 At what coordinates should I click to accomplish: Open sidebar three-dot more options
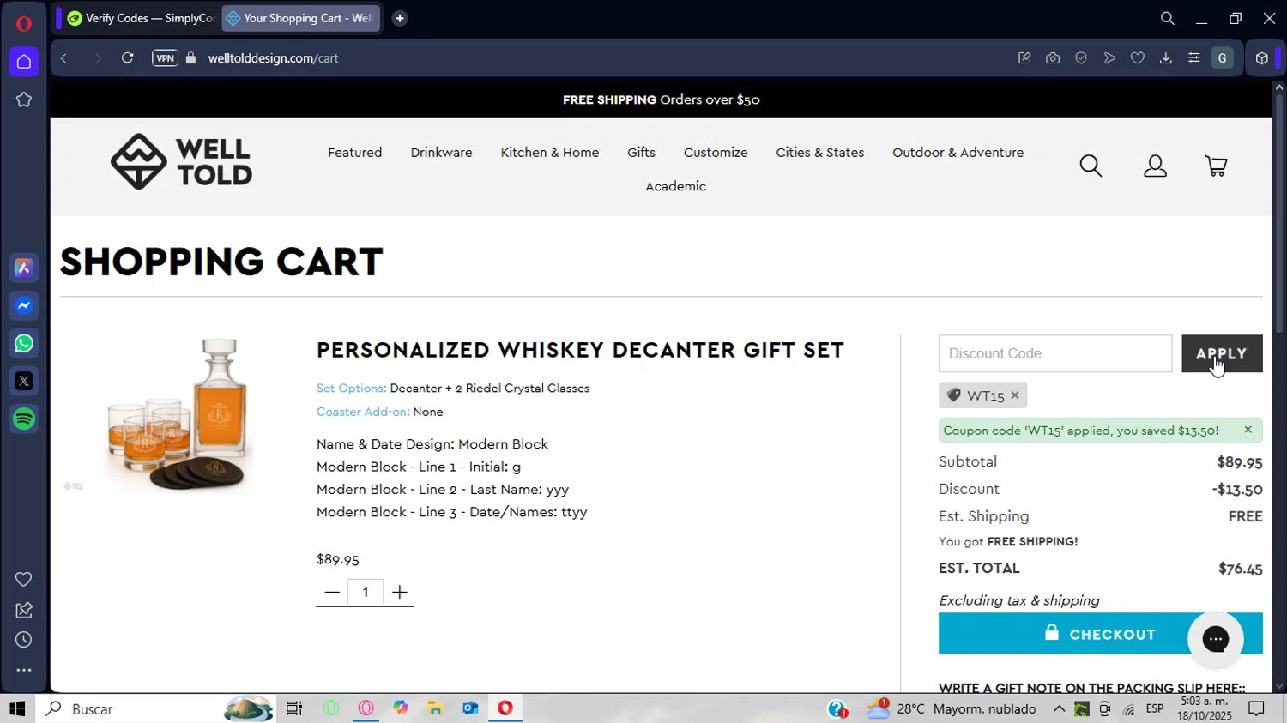pos(24,670)
